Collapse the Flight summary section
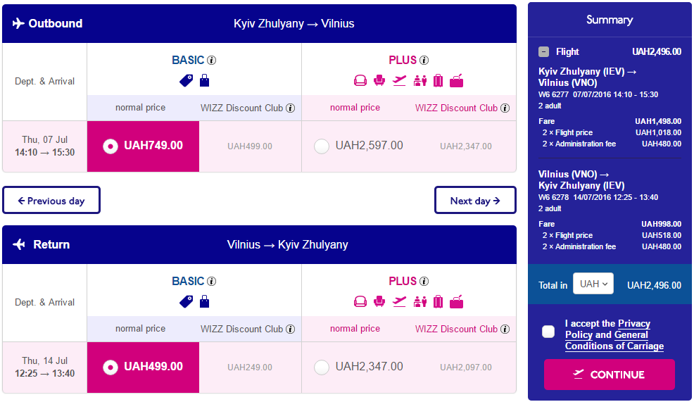The width and height of the screenshot is (694, 402). [543, 52]
